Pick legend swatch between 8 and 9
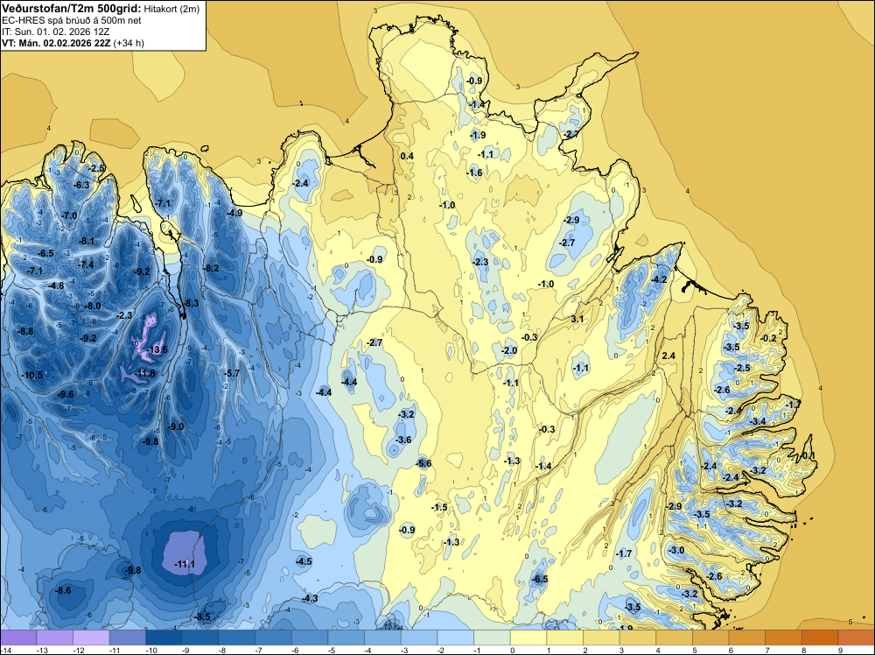 (820, 637)
